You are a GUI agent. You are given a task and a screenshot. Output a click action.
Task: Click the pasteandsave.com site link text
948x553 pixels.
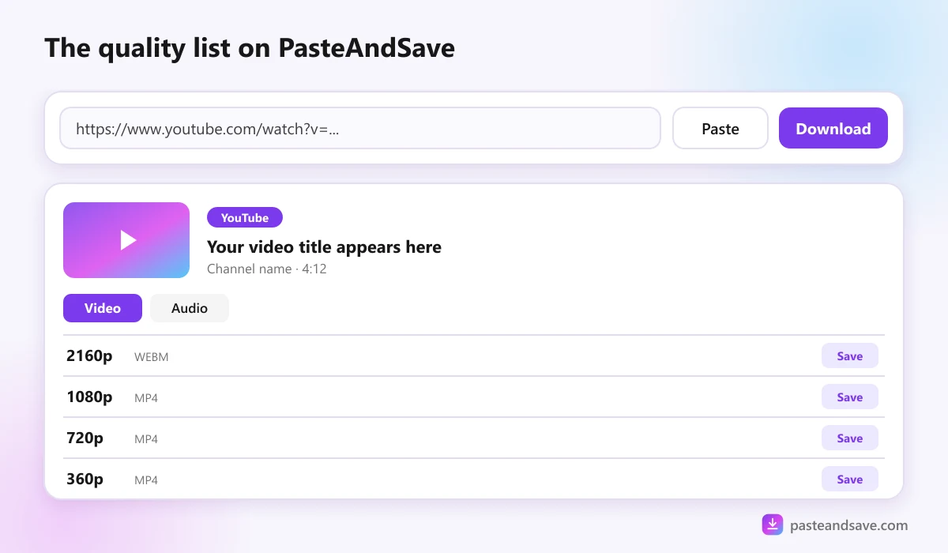(x=849, y=525)
